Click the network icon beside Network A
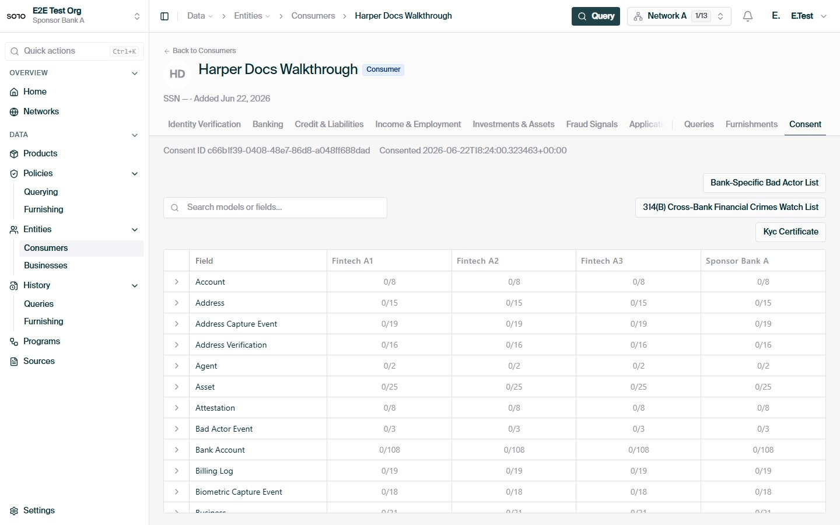This screenshot has height=525, width=840. 638,16
